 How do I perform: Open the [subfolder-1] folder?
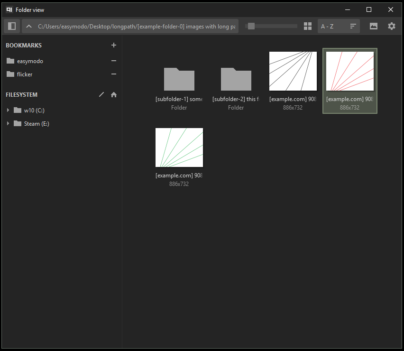click(x=179, y=81)
